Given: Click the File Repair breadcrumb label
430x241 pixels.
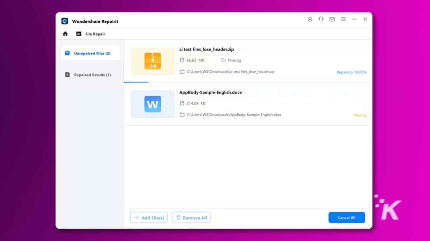Looking at the screenshot, I should [95, 34].
